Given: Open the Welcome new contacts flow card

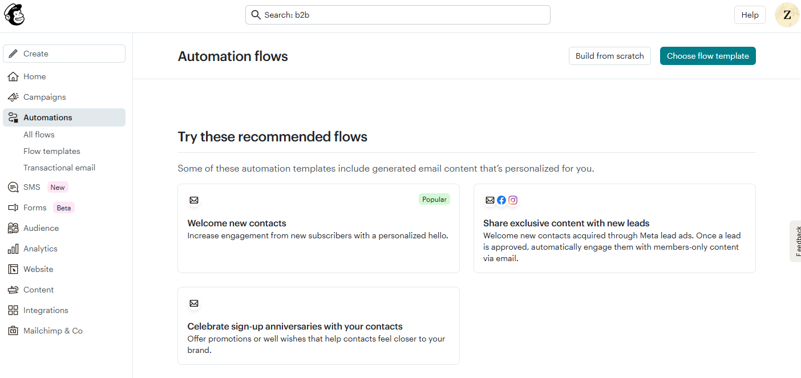Looking at the screenshot, I should point(318,228).
